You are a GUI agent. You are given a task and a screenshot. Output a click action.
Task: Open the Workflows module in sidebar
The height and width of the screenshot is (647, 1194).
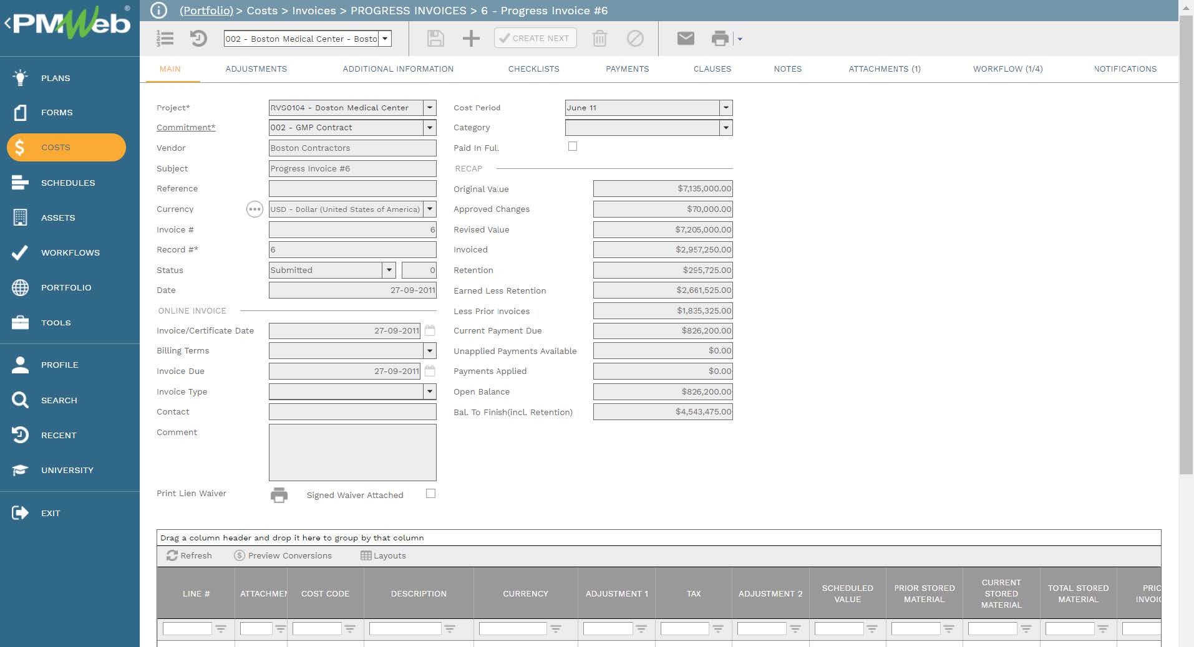(x=70, y=252)
